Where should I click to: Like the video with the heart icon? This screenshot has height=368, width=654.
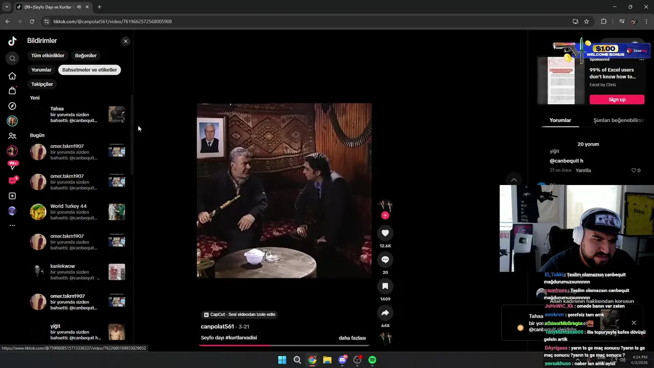tap(385, 233)
